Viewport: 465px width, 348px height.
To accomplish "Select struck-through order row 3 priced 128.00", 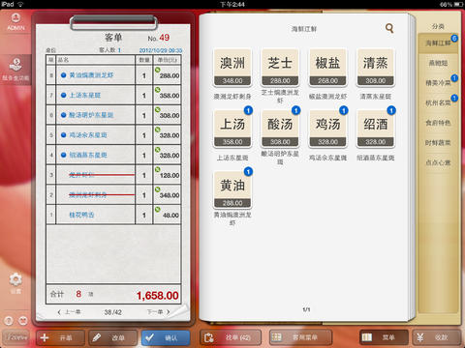I will coord(113,175).
